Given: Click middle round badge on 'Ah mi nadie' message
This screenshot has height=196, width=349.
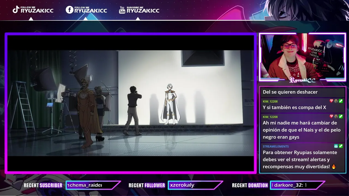Looking at the screenshot, I should [336, 117].
